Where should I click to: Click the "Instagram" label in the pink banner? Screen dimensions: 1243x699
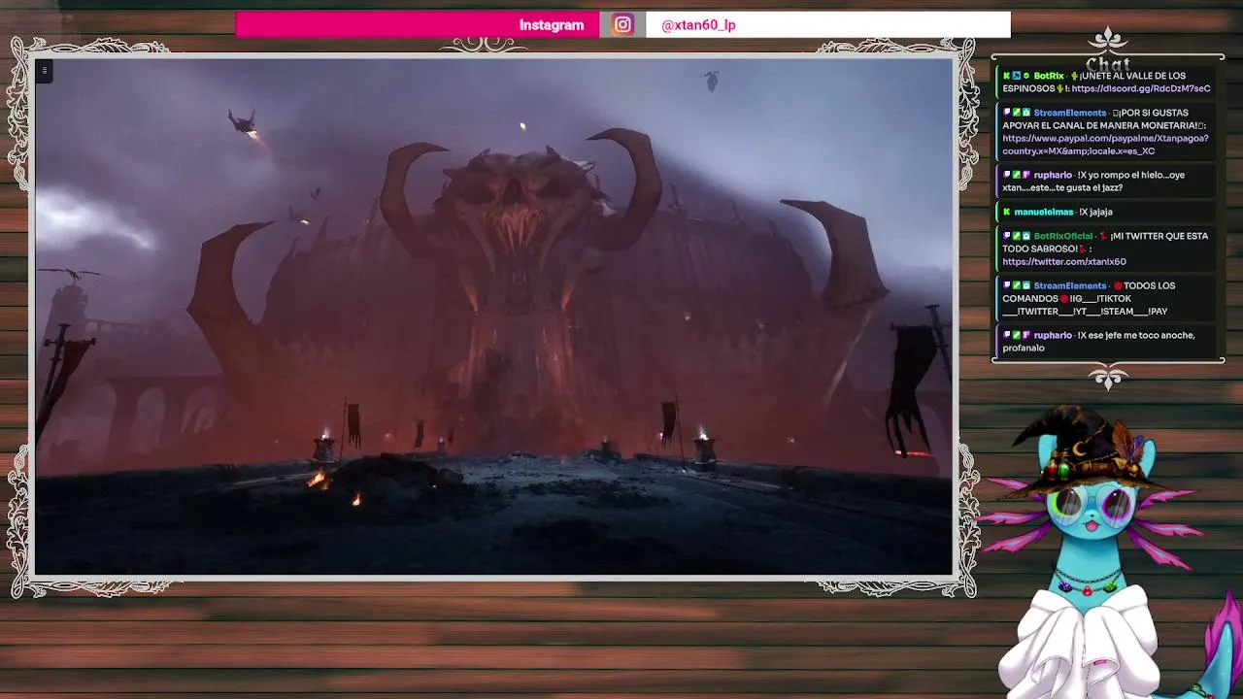[552, 25]
